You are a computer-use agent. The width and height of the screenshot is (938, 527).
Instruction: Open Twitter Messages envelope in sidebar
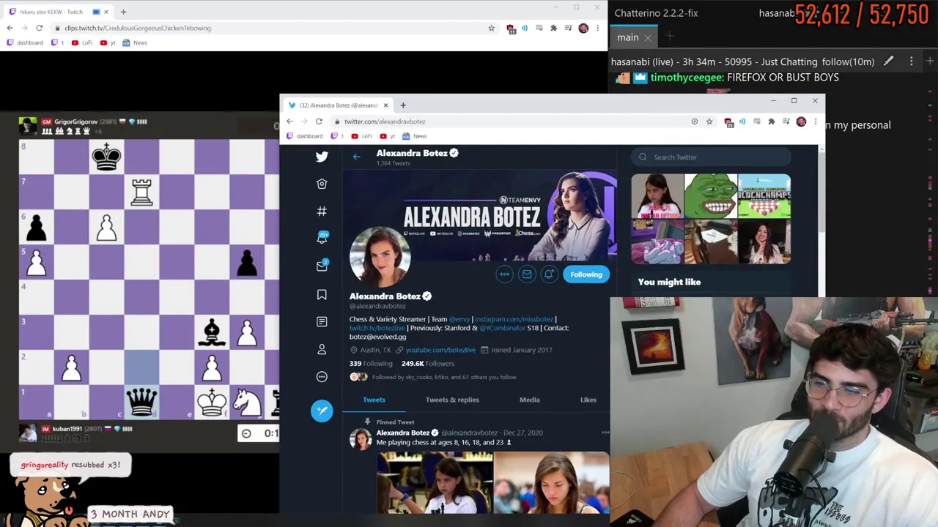coord(322,266)
